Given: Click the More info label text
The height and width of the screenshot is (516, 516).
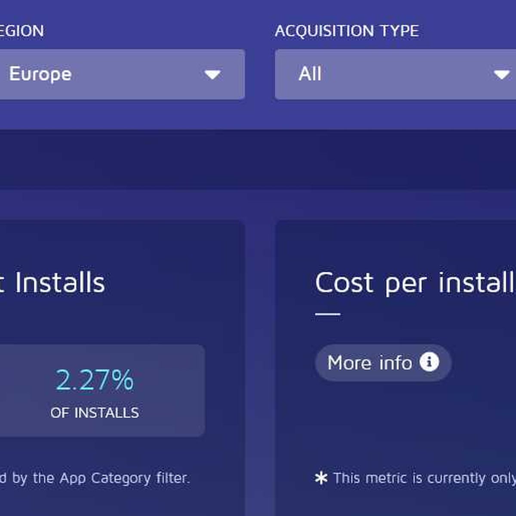Looking at the screenshot, I should [x=370, y=363].
